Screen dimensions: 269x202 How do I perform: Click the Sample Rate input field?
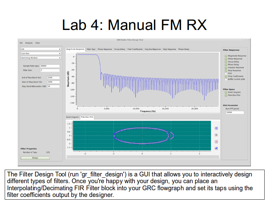click(x=50, y=66)
